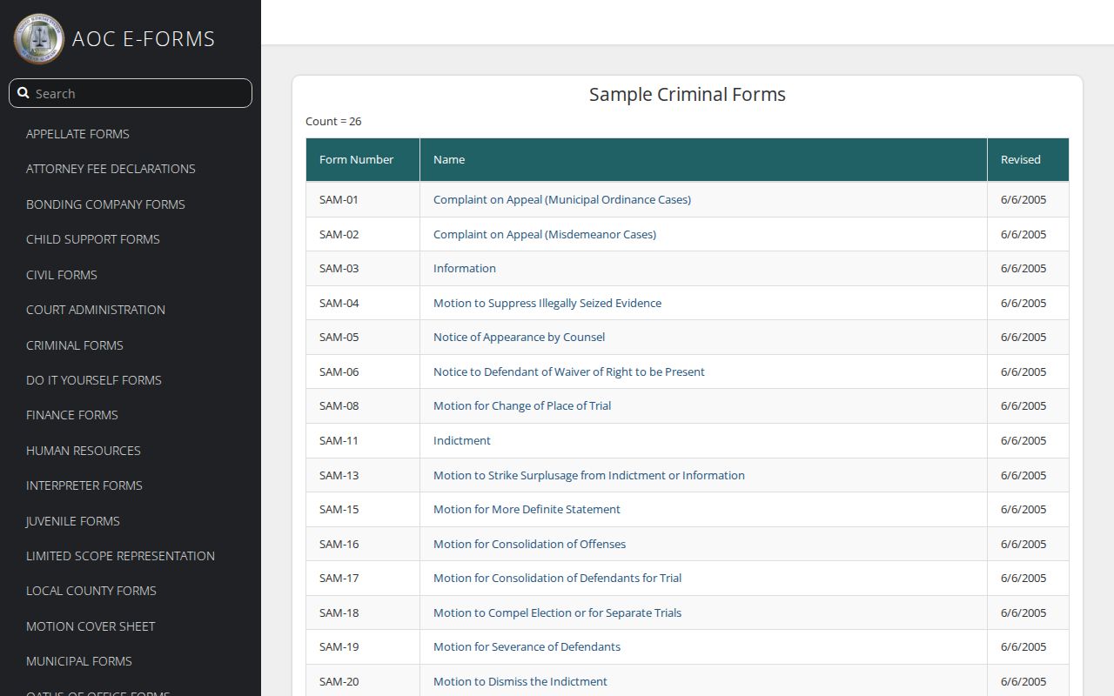Select Motion Cover Sheet category

click(x=91, y=626)
